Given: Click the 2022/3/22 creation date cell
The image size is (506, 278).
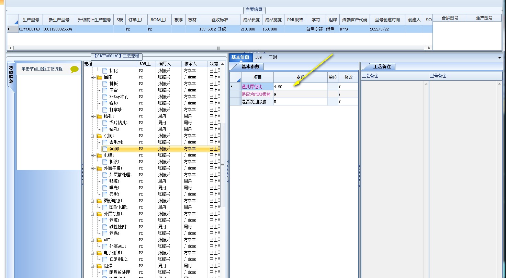Looking at the screenshot, I should pos(387,29).
